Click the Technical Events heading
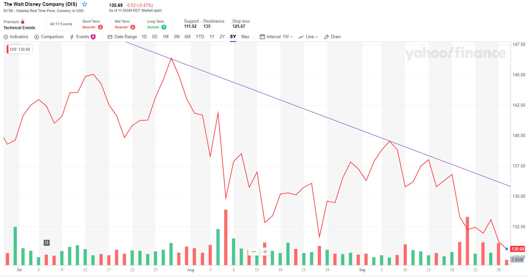Image resolution: width=528 pixels, height=277 pixels. point(19,28)
